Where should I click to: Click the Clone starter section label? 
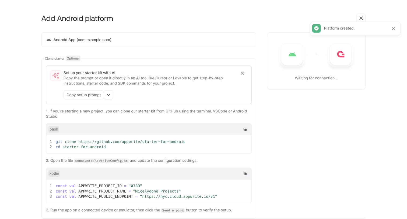[55, 59]
